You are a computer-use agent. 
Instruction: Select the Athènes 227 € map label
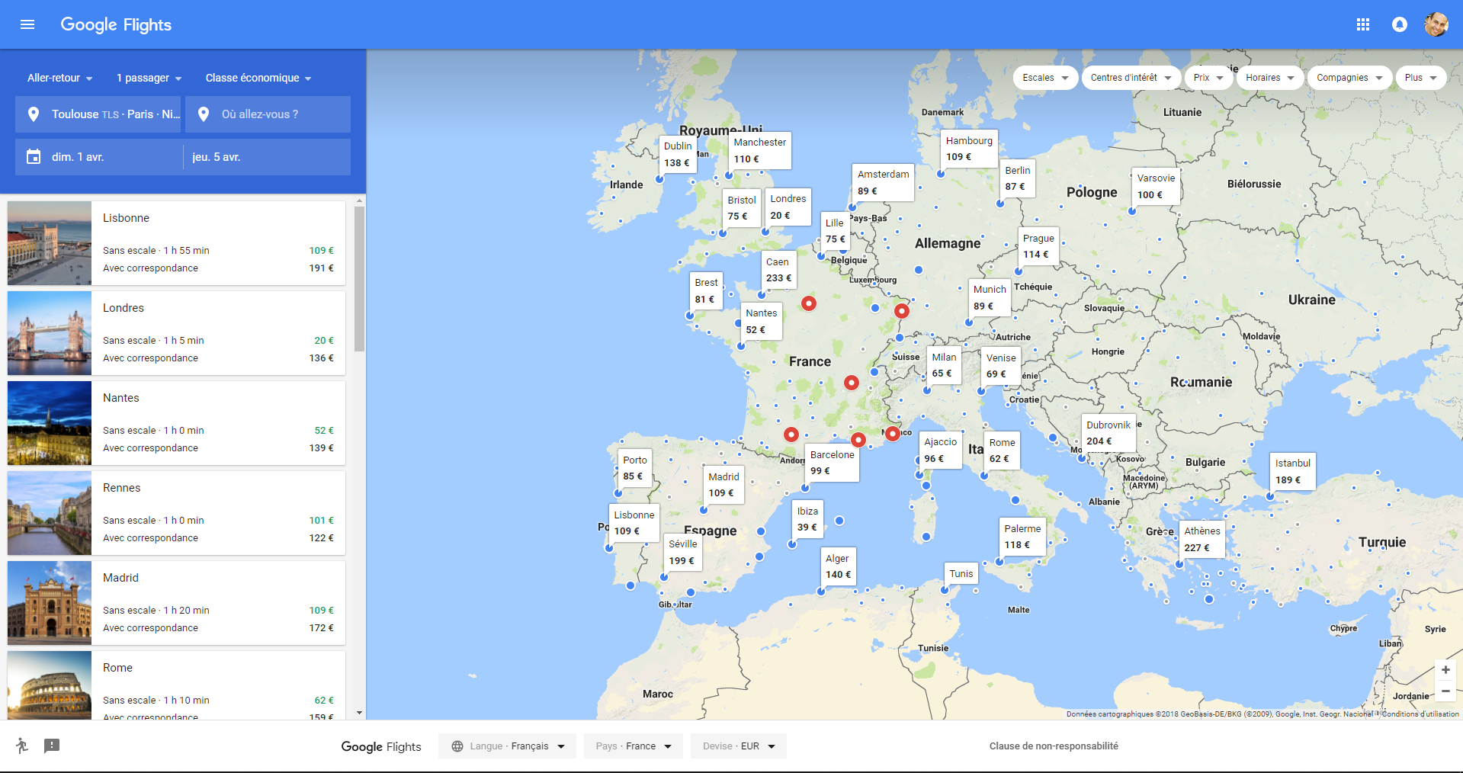[1202, 539]
